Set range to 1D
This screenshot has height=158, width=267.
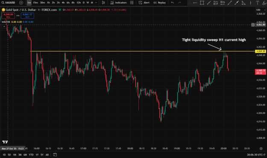[4, 155]
